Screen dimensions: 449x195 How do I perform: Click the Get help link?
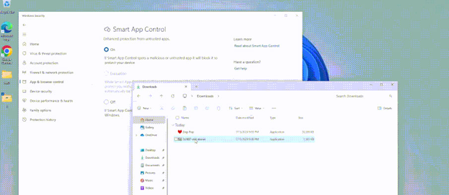[241, 68]
